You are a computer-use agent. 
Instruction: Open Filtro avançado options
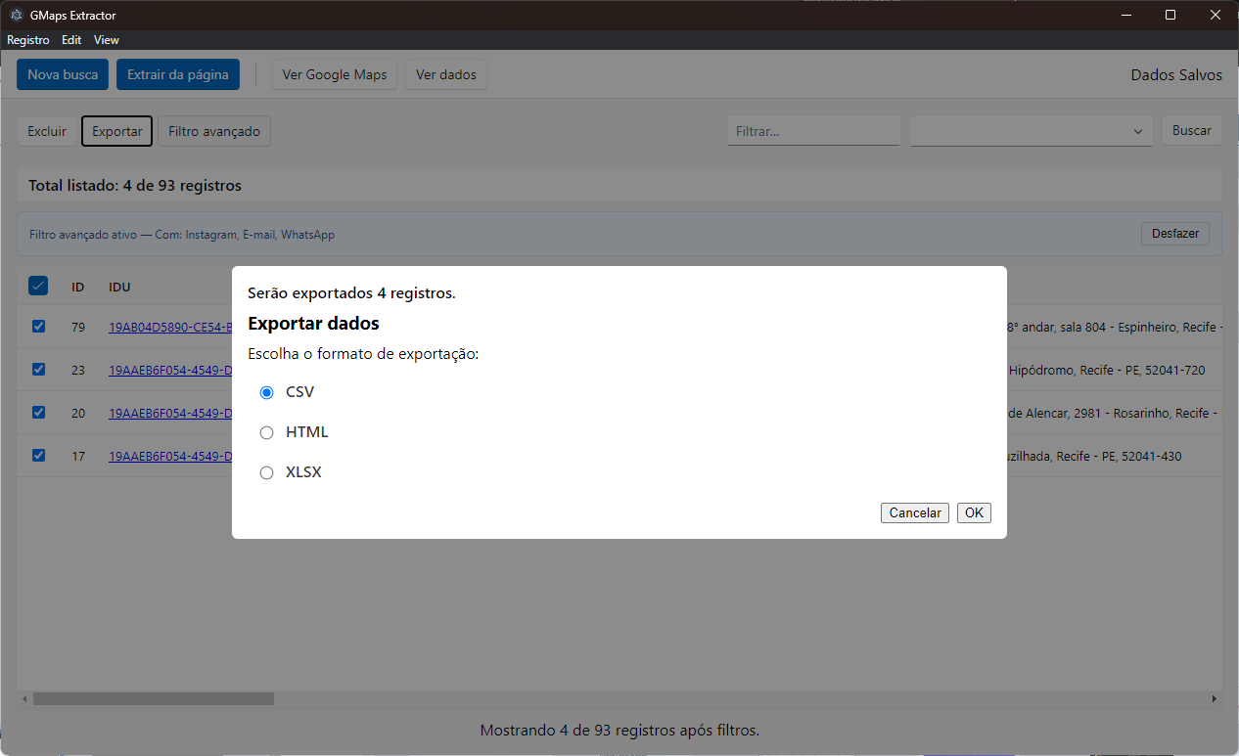[x=214, y=131]
